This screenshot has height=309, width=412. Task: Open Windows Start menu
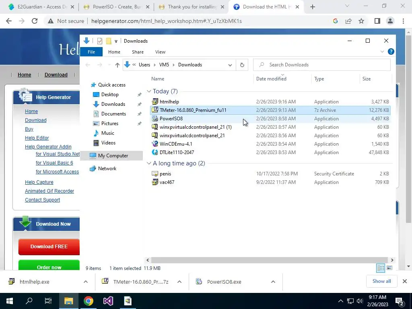tap(10, 301)
